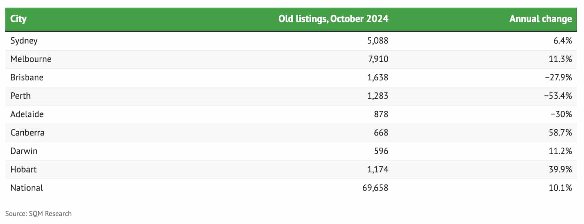584x224 pixels.
Task: Select the Brisbane row label
Action: point(27,78)
